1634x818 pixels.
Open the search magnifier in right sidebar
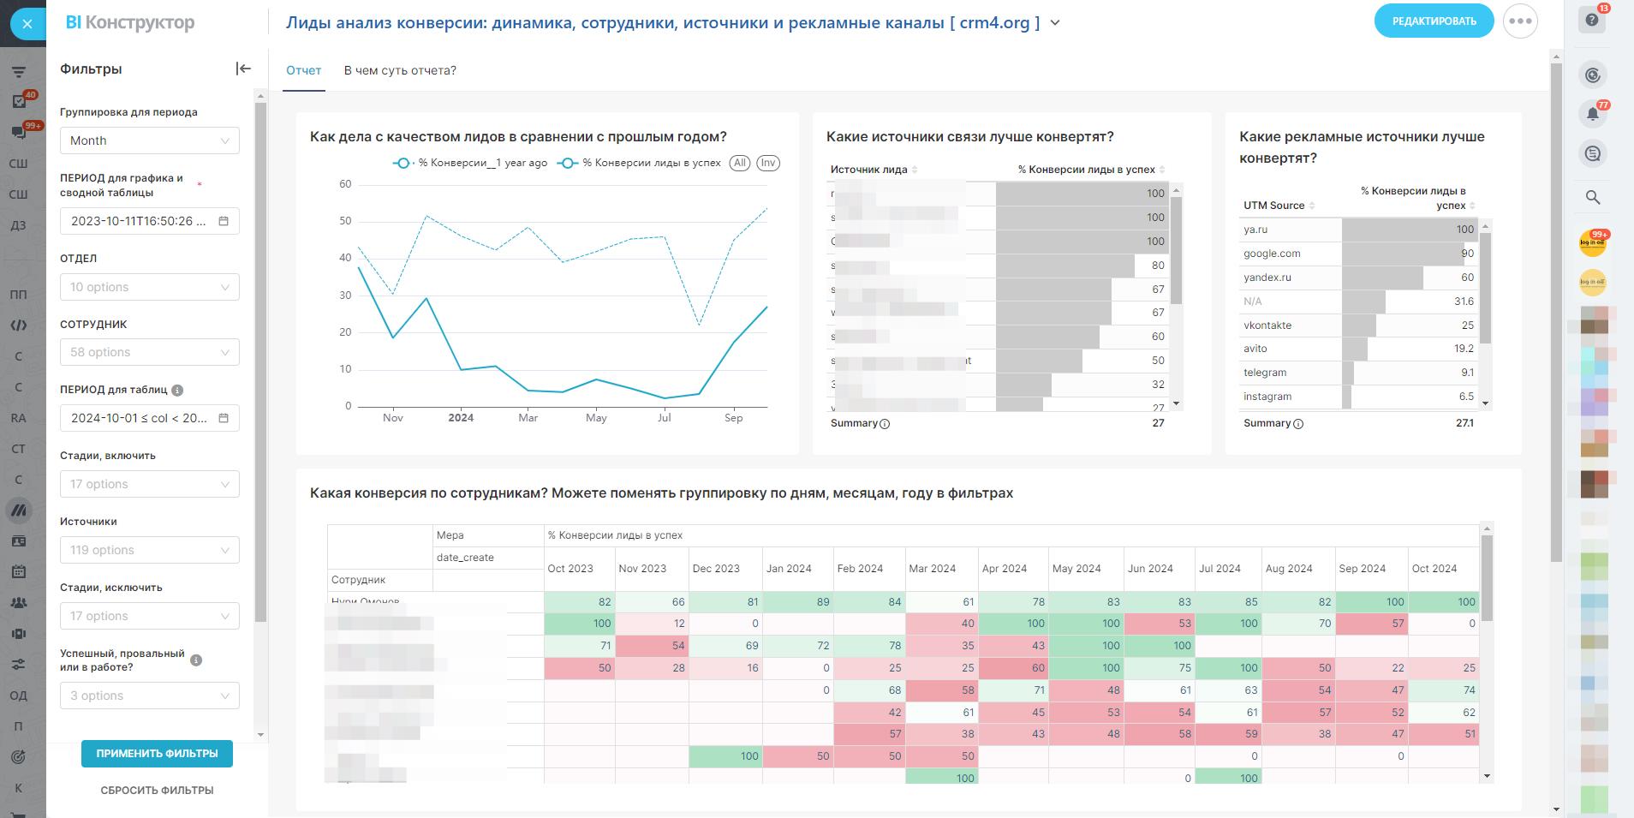(x=1592, y=198)
